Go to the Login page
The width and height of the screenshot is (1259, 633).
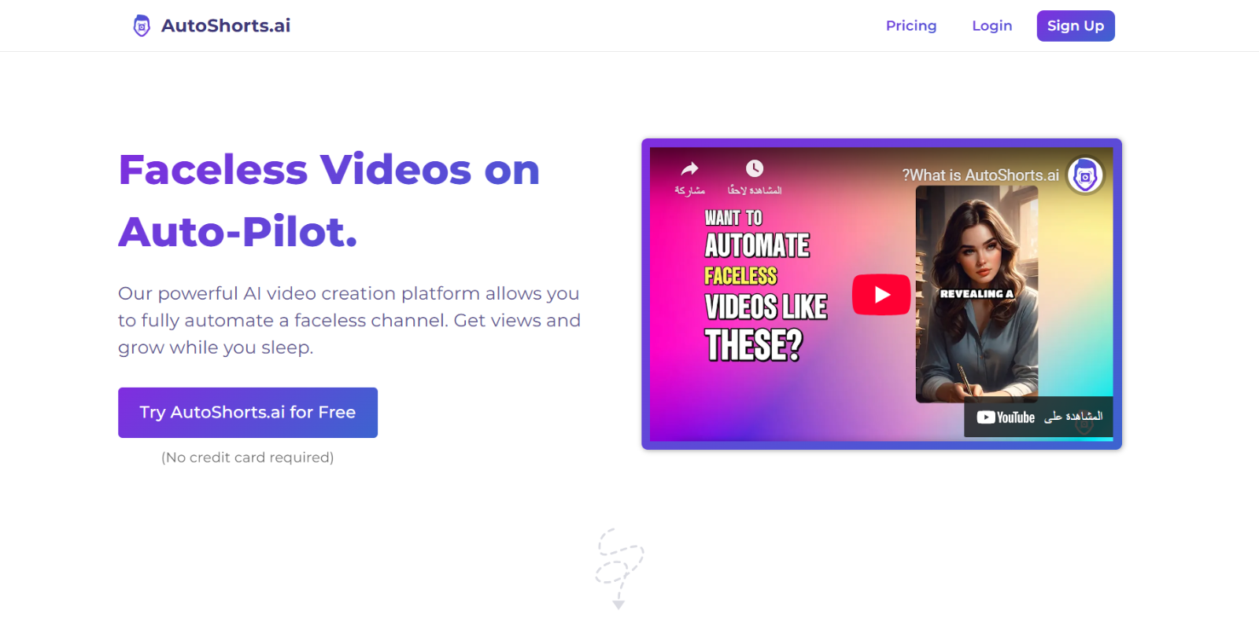point(992,26)
